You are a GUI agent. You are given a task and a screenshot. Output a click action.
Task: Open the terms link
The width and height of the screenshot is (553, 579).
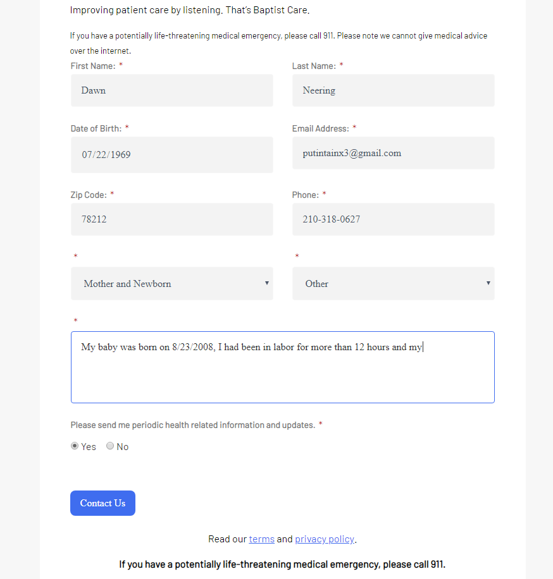click(x=262, y=539)
